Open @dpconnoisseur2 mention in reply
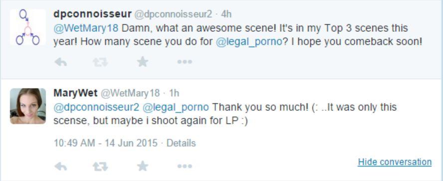Screen dimensions: 443x181 click(x=96, y=107)
